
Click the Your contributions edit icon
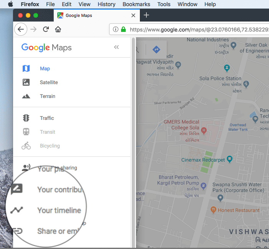pyautogui.click(x=17, y=189)
